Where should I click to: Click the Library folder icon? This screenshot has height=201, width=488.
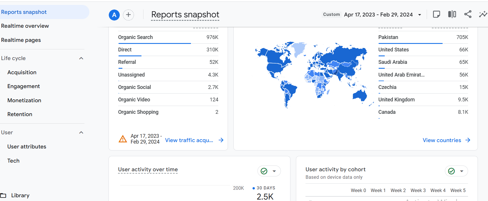(3, 196)
